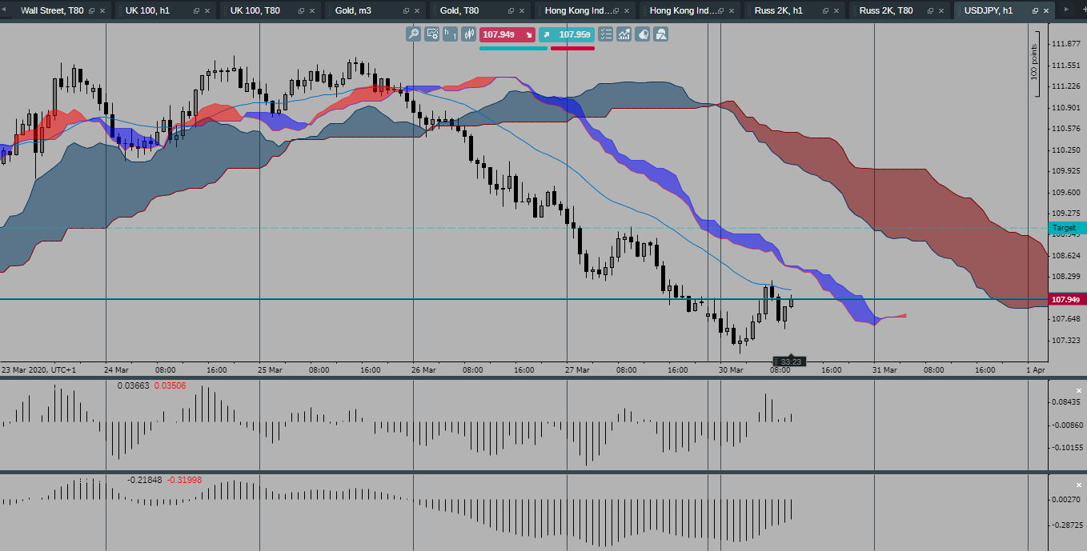Click the 107.323 price axis label
This screenshot has height=551, width=1087.
[1067, 341]
